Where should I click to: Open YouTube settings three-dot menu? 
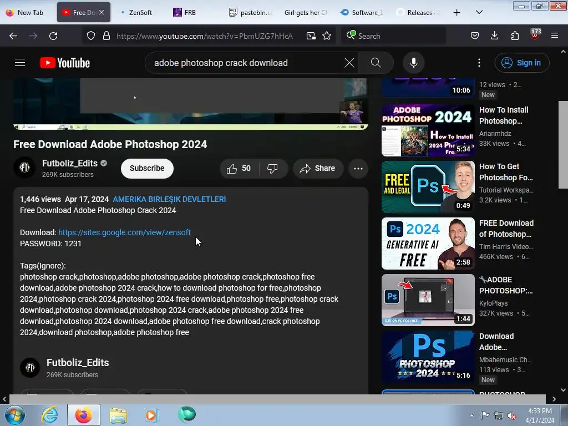479,63
